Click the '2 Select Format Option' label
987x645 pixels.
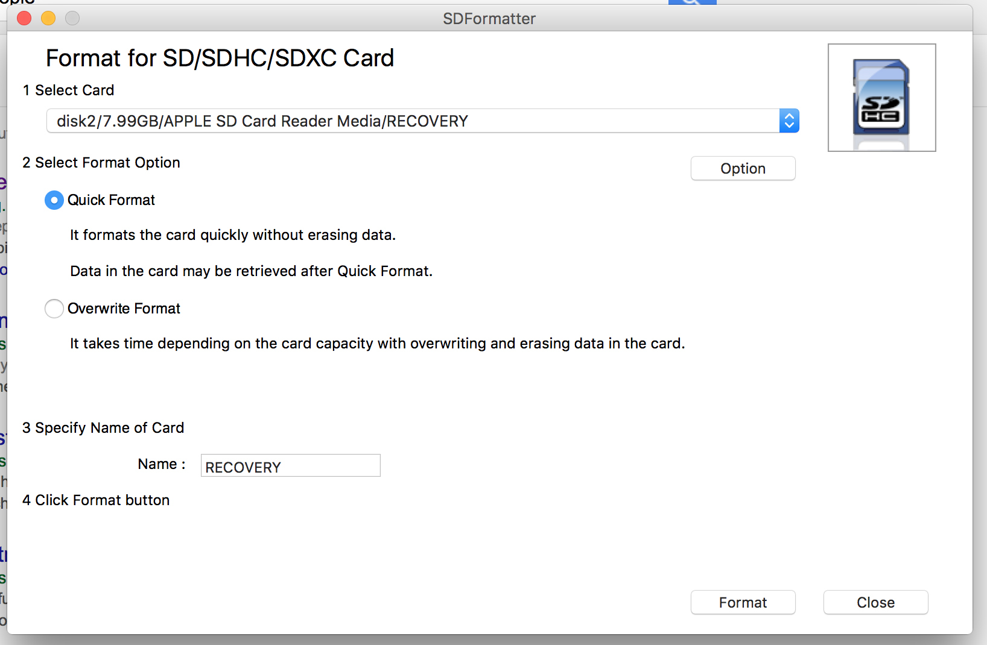point(101,163)
